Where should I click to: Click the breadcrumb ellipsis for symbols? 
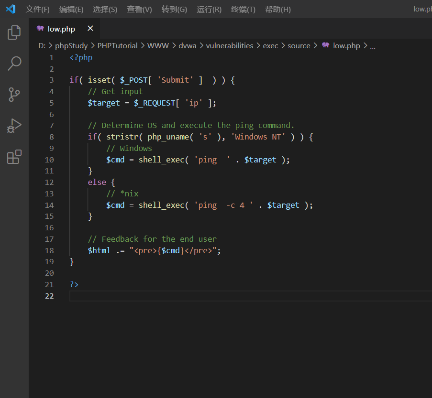click(373, 46)
